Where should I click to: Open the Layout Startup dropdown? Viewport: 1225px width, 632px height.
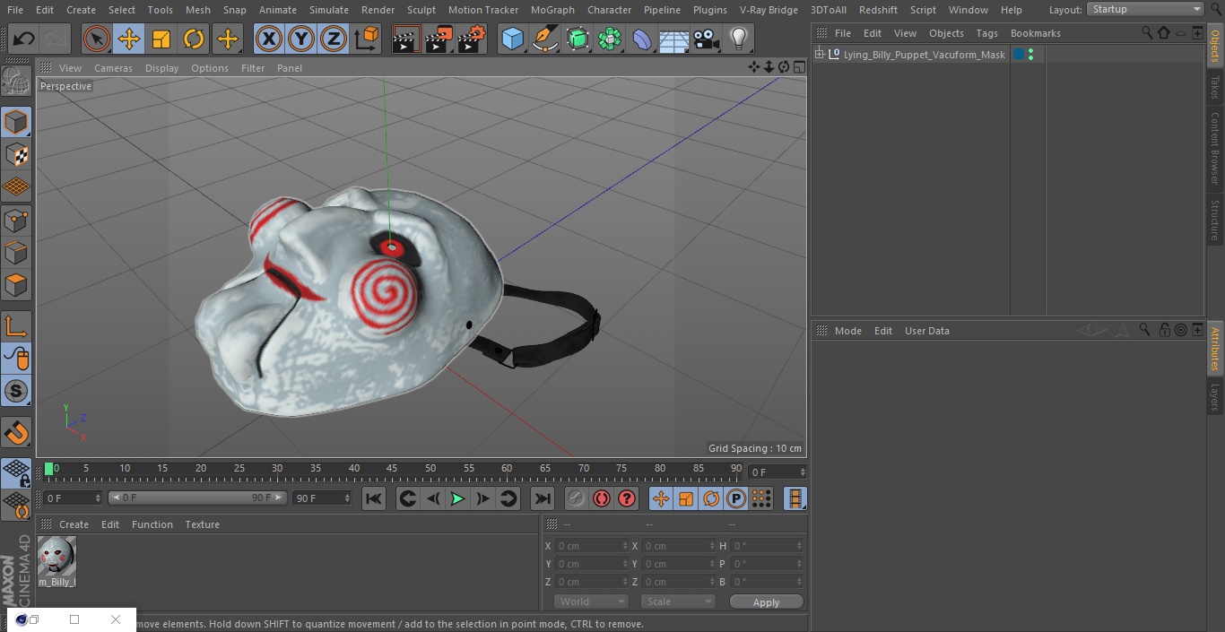pyautogui.click(x=1145, y=9)
